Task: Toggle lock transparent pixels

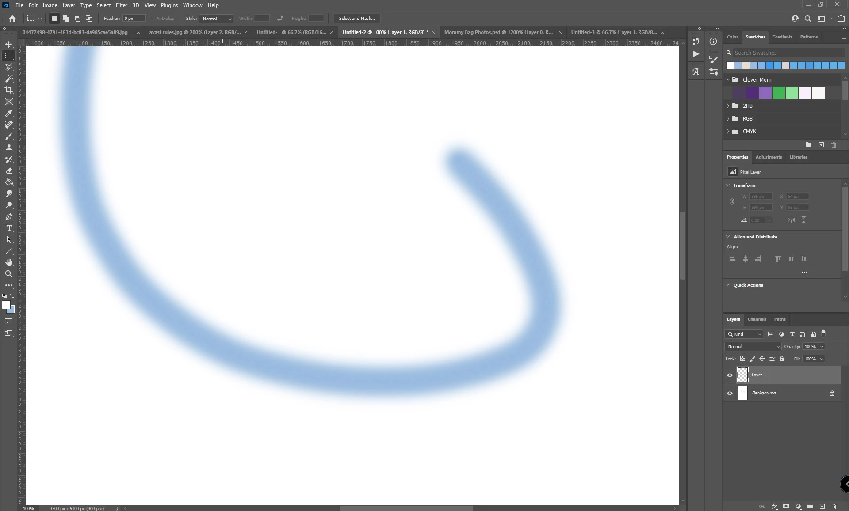Action: (742, 359)
